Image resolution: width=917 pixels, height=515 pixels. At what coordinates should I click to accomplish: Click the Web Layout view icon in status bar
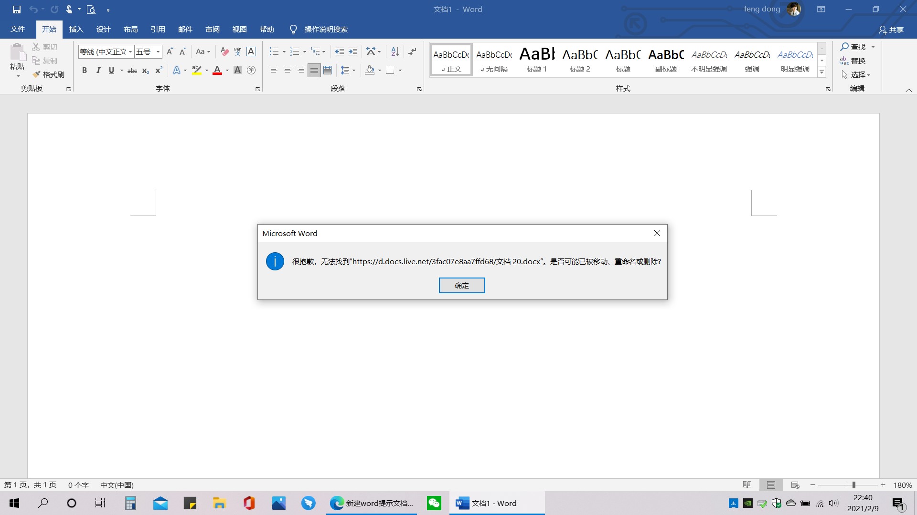click(795, 485)
